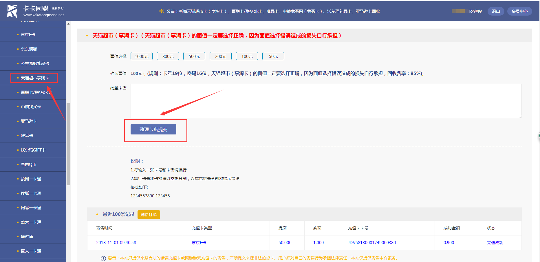Click the 卡卡同盟 logo icon

coord(12,11)
